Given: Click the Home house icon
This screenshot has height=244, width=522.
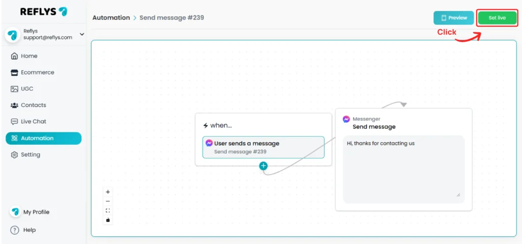Looking at the screenshot, I should (14, 56).
